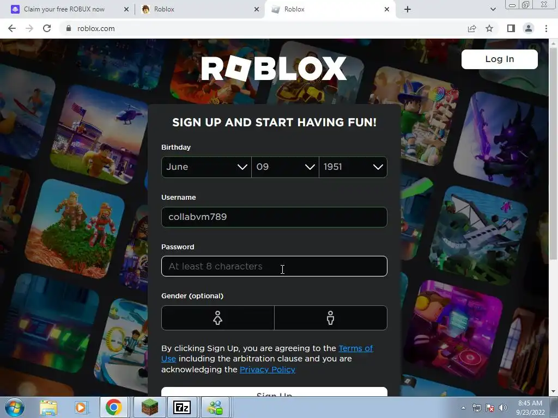This screenshot has width=558, height=418.
Task: Bookmark this page with the star
Action: 489,28
